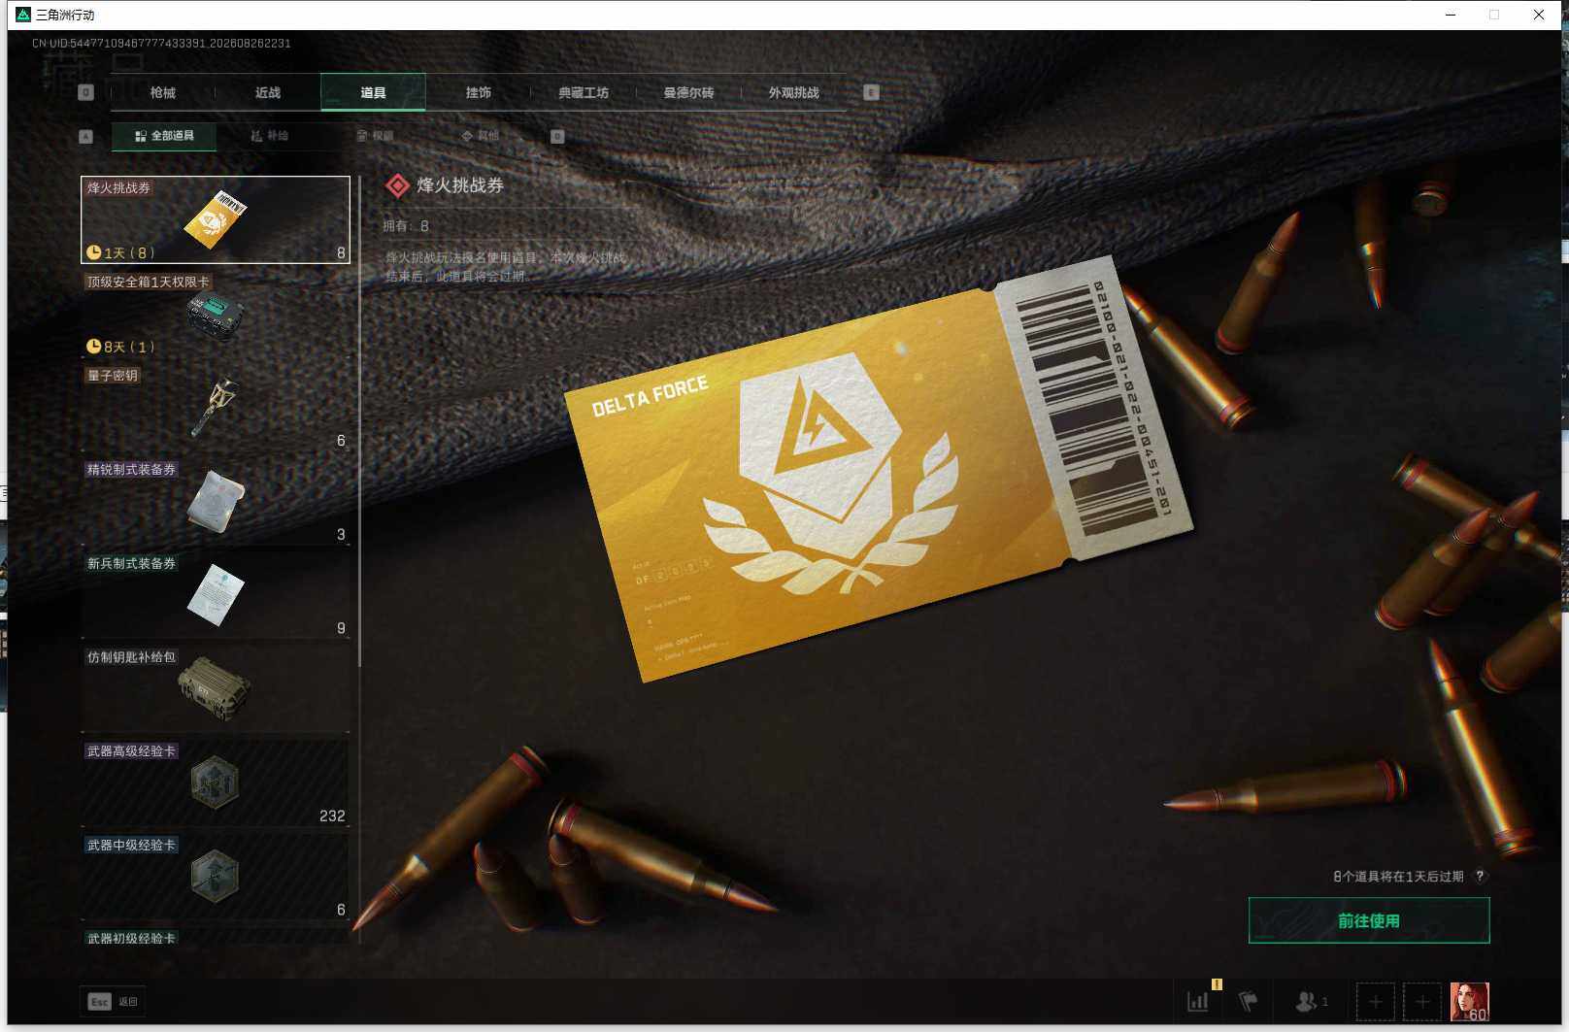Viewport: 1569px width, 1032px height.
Task: Click the red diamond rarity icon
Action: point(397,185)
